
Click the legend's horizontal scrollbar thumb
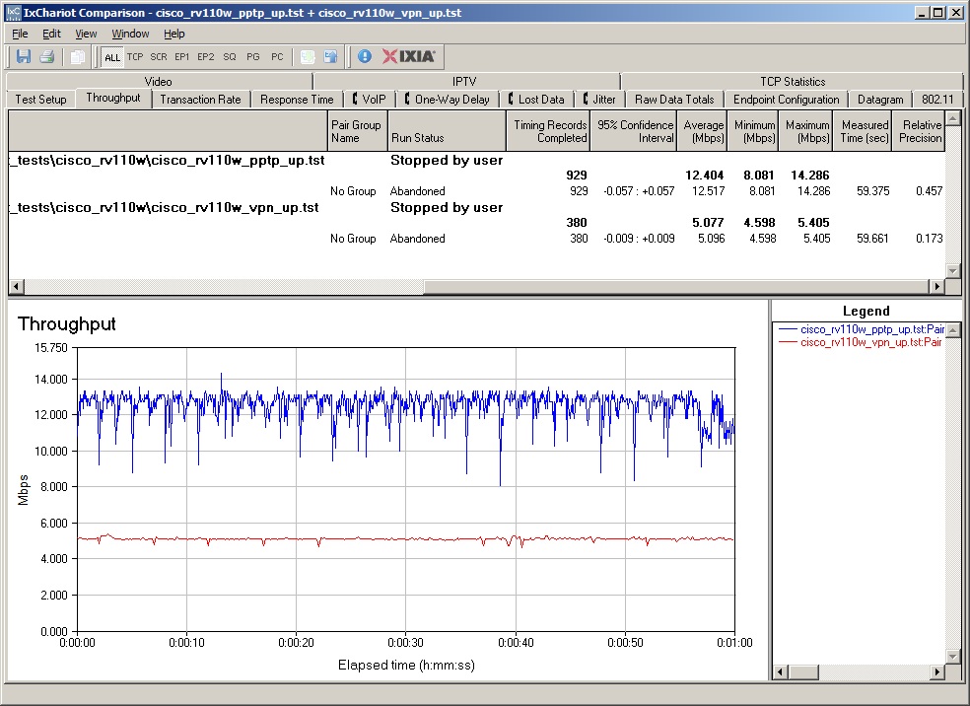(803, 671)
